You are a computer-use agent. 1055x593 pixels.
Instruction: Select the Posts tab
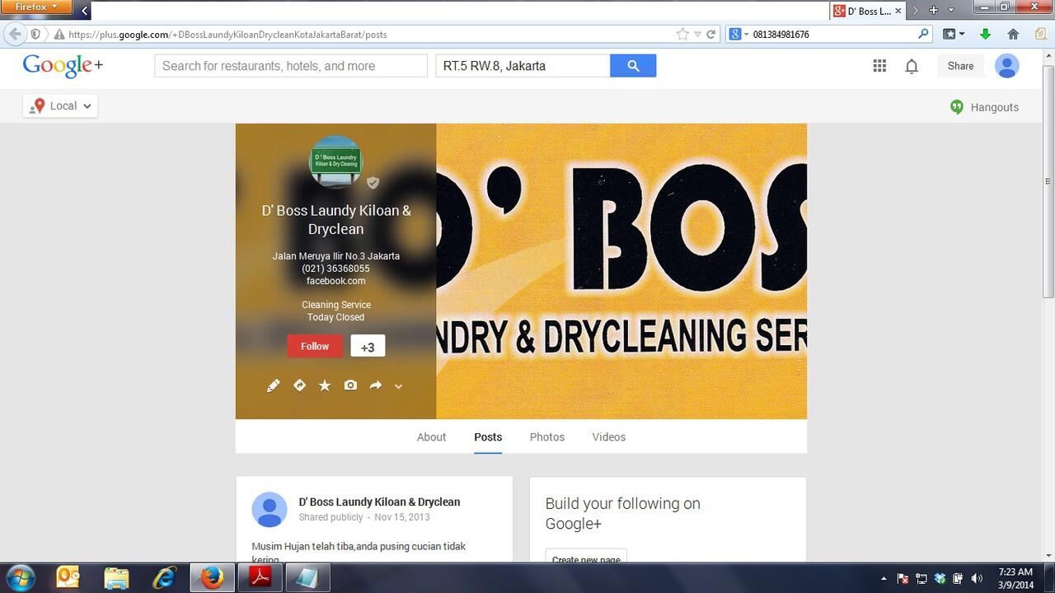(x=488, y=437)
